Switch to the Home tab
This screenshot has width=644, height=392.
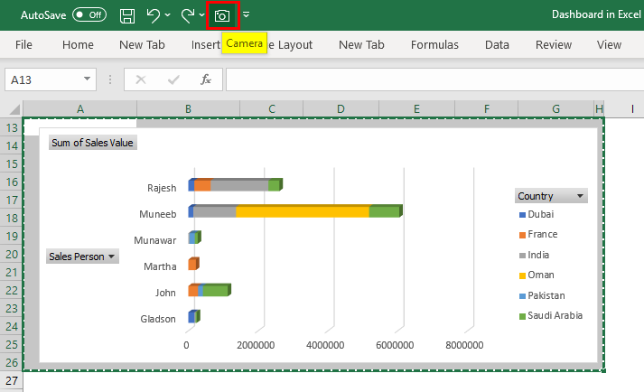point(78,44)
